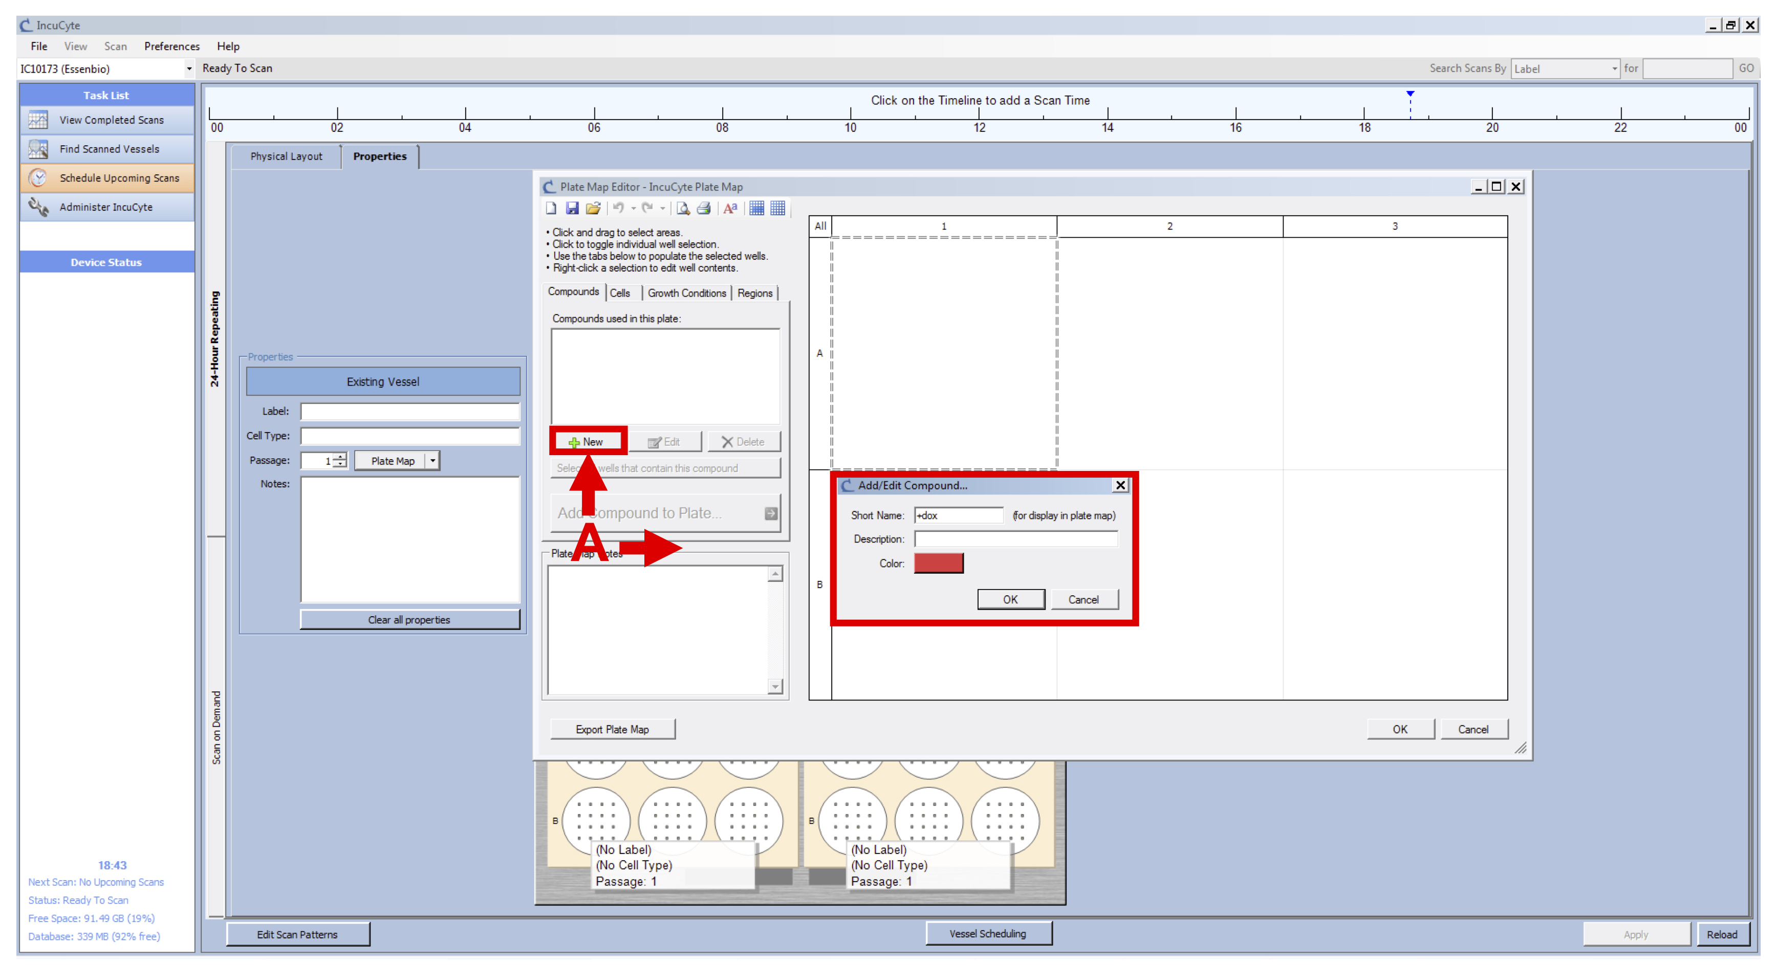Click the Search Scans for text field
This screenshot has height=967, width=1777.
point(1687,69)
